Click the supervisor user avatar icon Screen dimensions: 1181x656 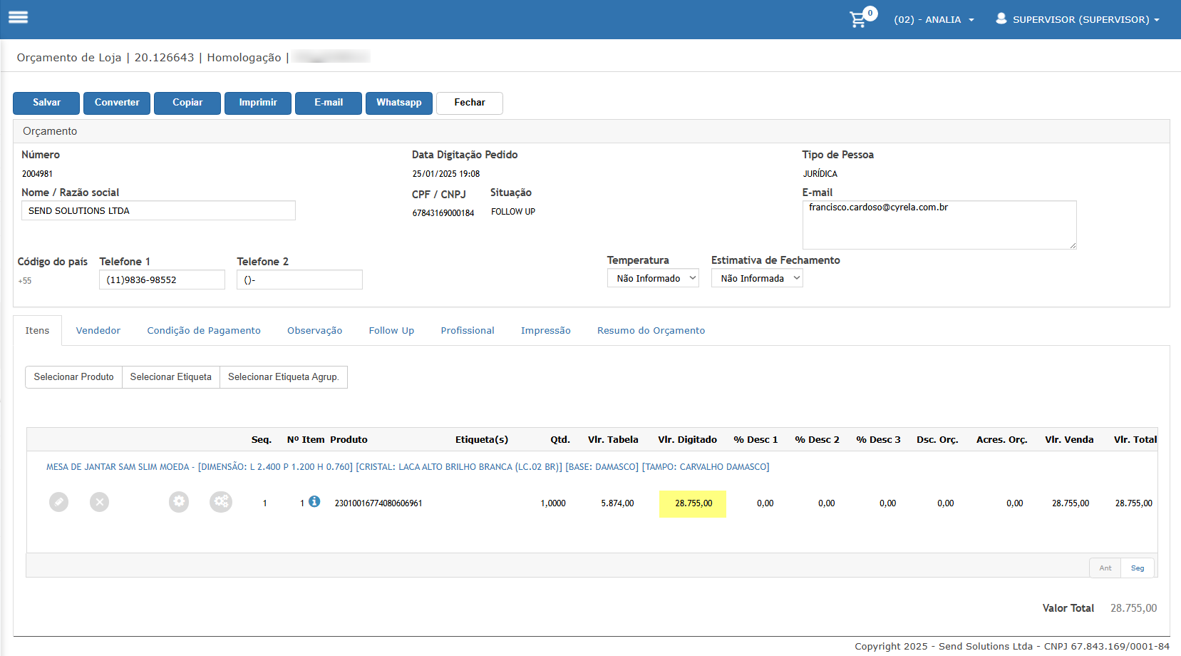click(x=1001, y=19)
